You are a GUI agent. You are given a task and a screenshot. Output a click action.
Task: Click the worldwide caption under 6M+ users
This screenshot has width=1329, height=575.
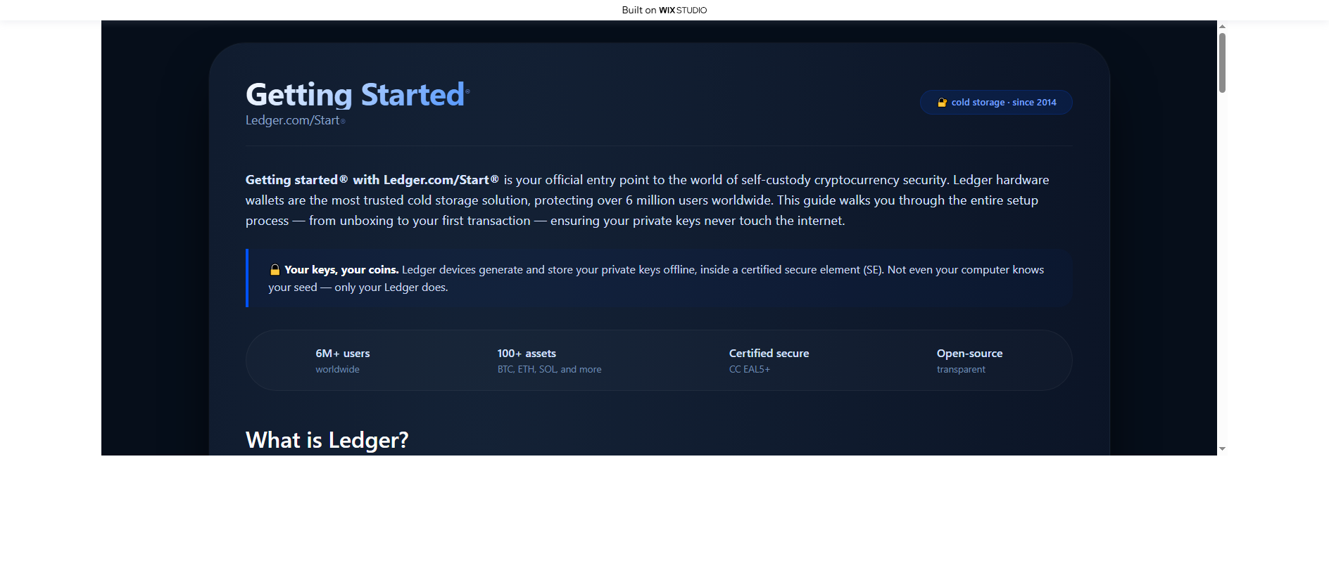[x=337, y=370]
